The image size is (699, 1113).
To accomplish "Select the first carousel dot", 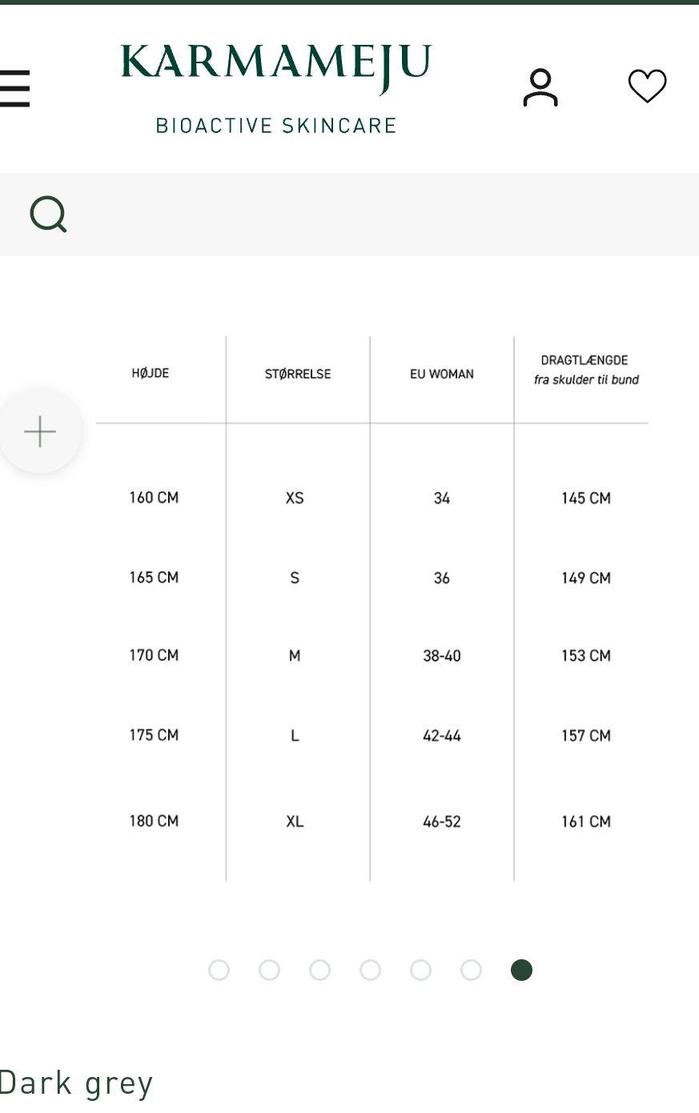I will [x=219, y=970].
